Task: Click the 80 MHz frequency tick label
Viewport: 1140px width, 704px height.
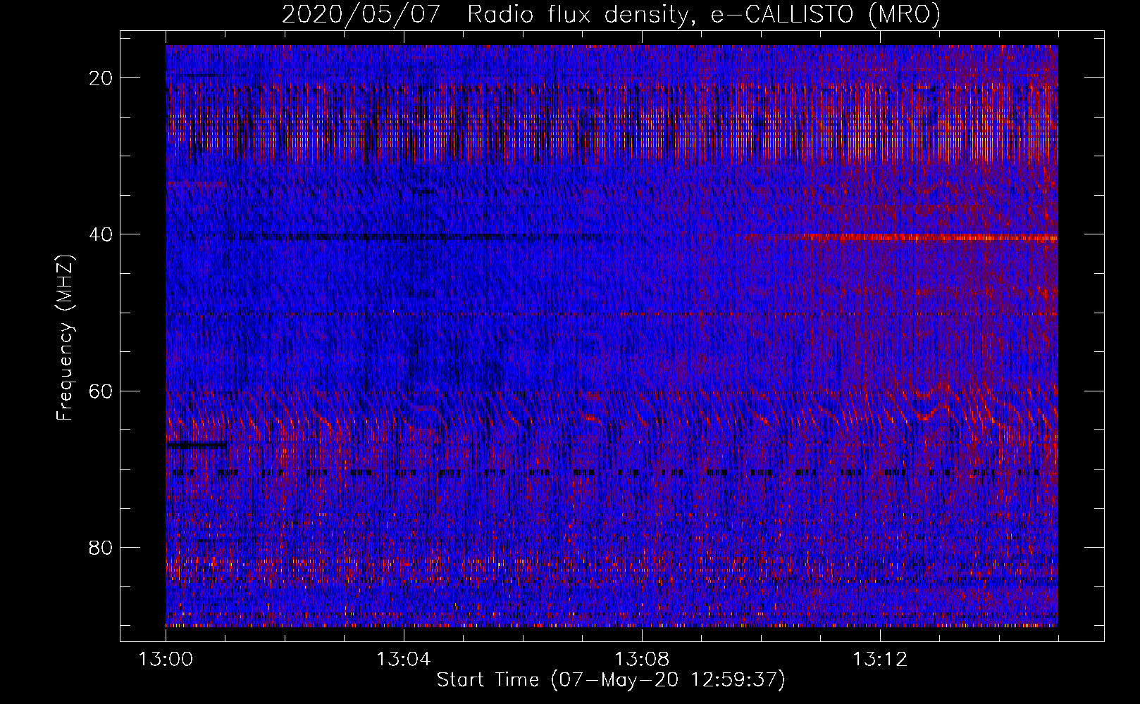Action: pos(101,547)
